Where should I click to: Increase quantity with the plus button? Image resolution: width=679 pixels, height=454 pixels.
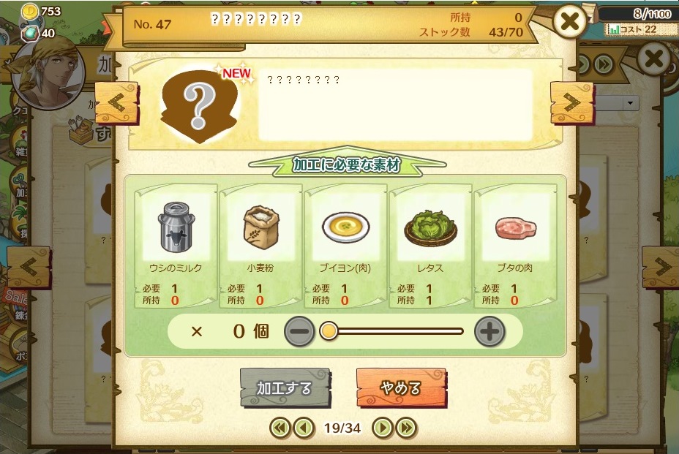click(489, 331)
